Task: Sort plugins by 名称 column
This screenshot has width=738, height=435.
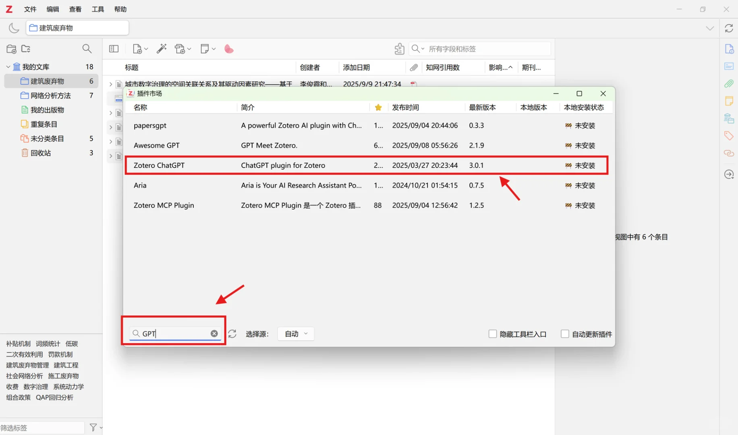Action: (141, 108)
